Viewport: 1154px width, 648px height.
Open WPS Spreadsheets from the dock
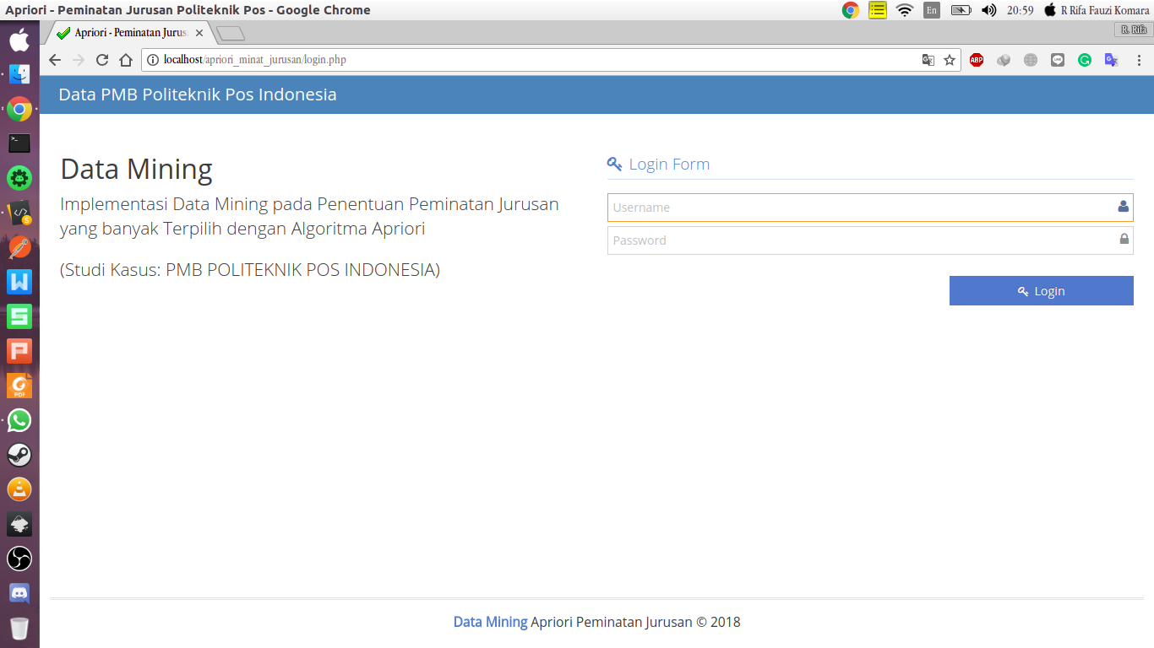pyautogui.click(x=19, y=316)
